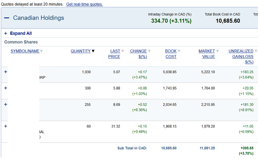Expand the holding row with quantity 255
The image size is (258, 159).
pyautogui.click(x=5, y=104)
